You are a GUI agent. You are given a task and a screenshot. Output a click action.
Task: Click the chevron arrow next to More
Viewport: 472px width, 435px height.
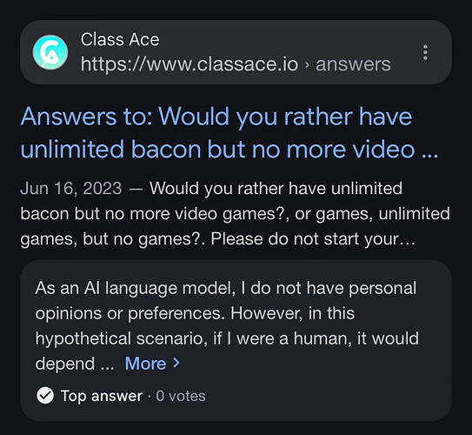(x=176, y=363)
